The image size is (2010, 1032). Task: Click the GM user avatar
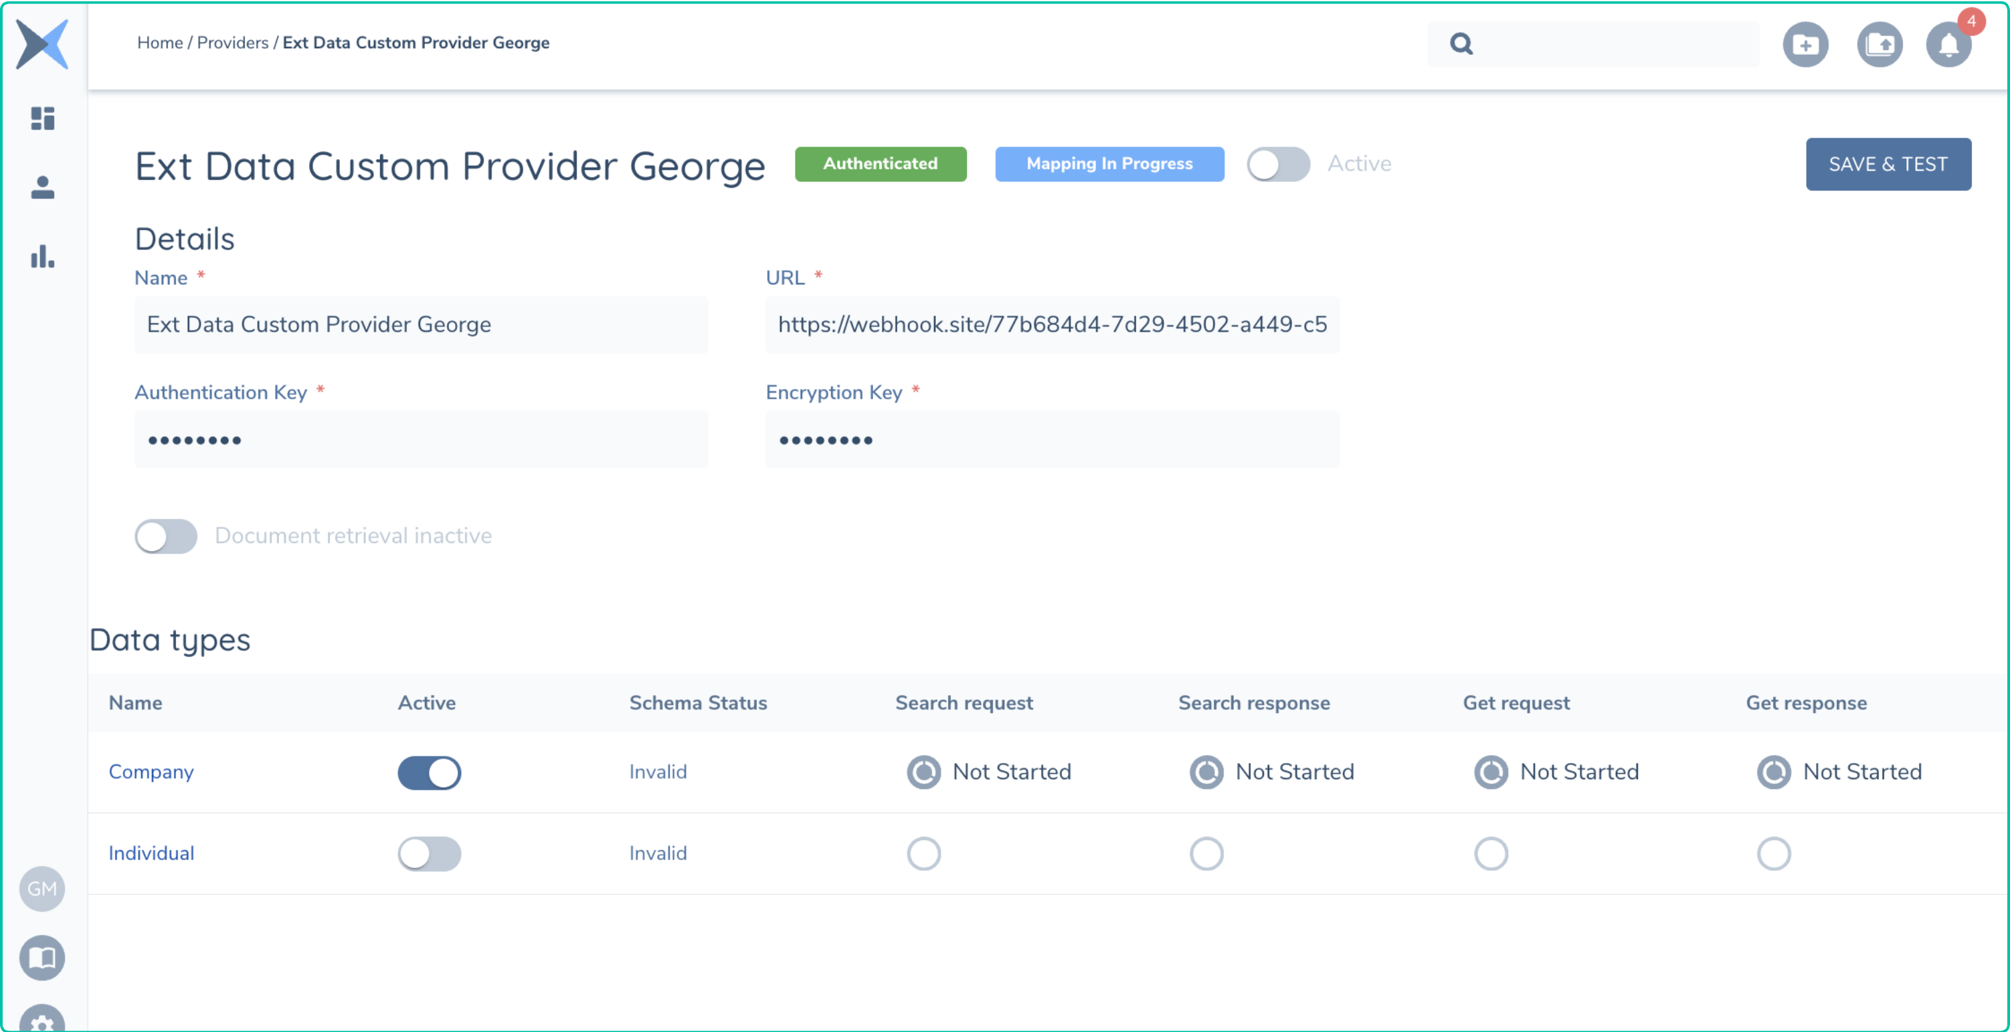coord(42,888)
